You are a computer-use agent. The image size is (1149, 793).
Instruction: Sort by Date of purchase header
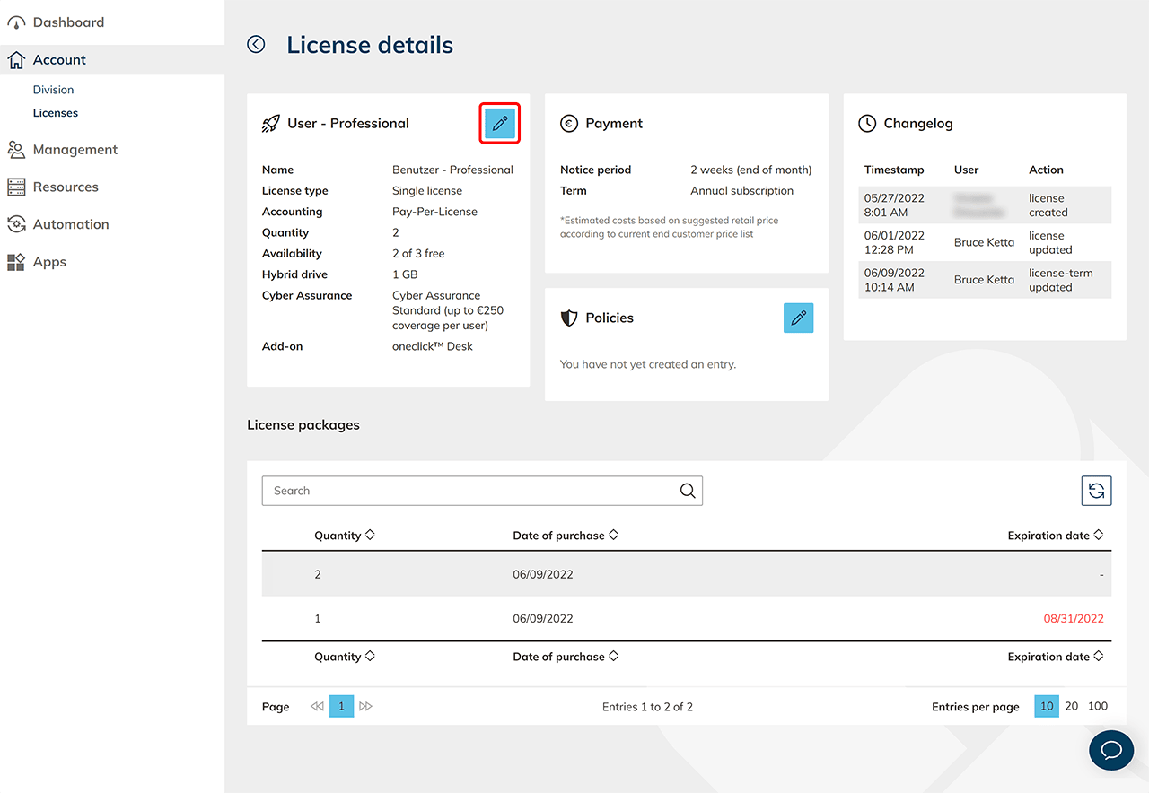(x=566, y=536)
